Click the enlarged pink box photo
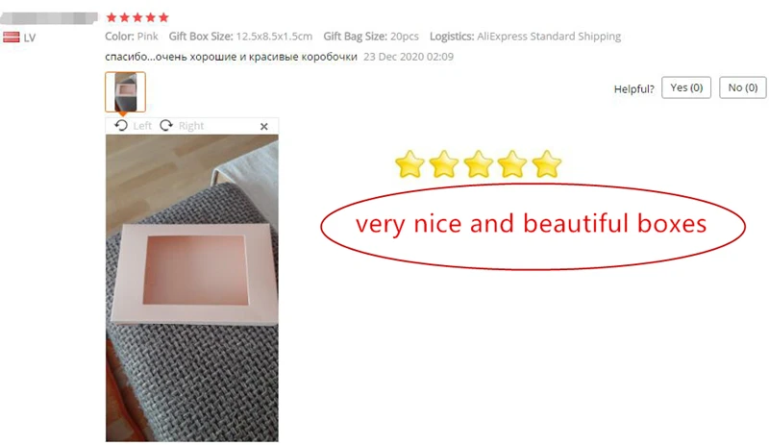 191,288
